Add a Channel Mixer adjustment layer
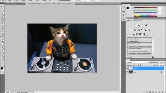The image size is (166, 93). (149, 30)
